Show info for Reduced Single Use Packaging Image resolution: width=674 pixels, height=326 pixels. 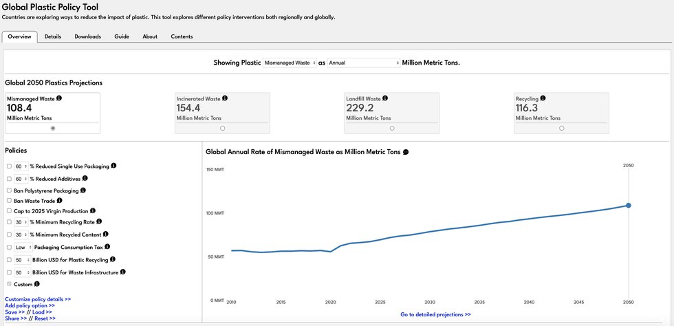[114, 166]
